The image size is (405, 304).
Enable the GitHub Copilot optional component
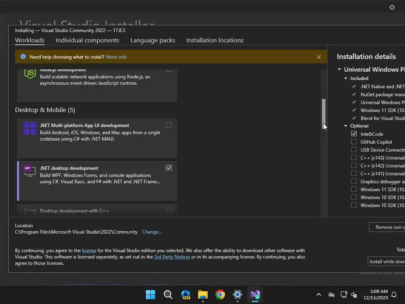pyautogui.click(x=354, y=142)
